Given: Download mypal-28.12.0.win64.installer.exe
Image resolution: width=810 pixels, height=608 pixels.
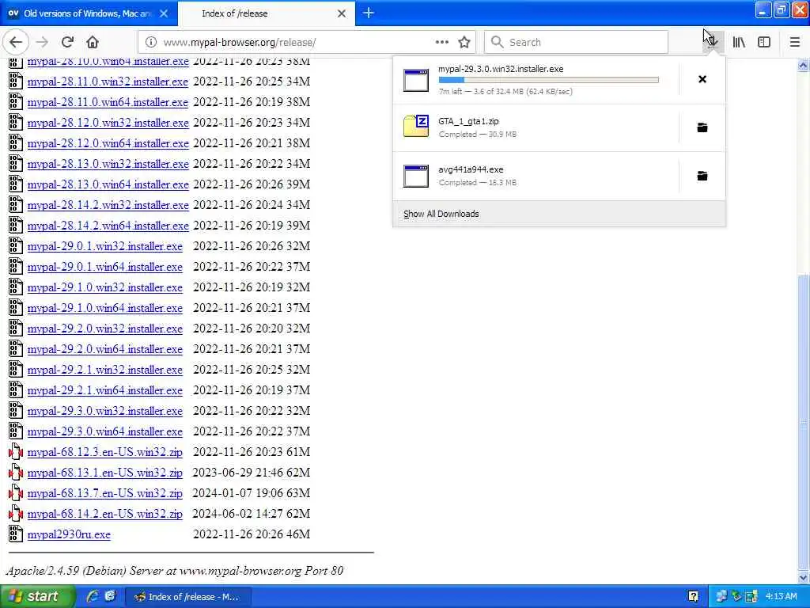Looking at the screenshot, I should pyautogui.click(x=108, y=143).
